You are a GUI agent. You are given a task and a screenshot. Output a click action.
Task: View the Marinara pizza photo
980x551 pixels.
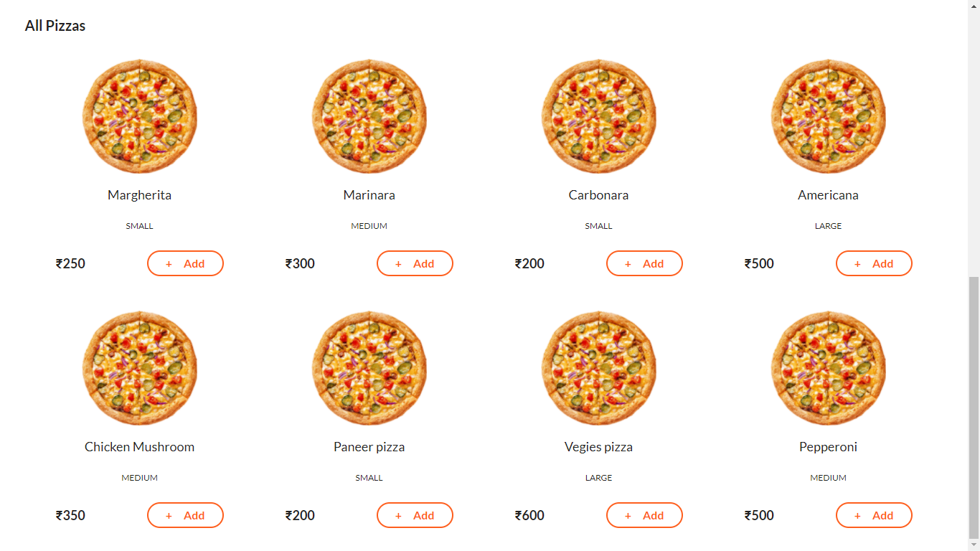[x=369, y=116]
